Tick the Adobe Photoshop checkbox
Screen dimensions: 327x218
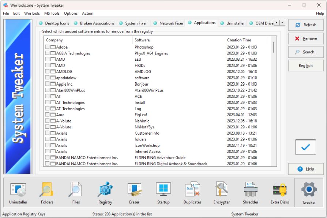coord(47,47)
